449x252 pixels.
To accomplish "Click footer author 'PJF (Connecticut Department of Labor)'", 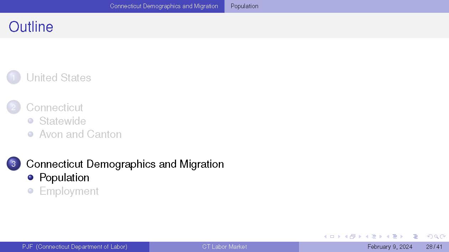I will click(75, 247).
